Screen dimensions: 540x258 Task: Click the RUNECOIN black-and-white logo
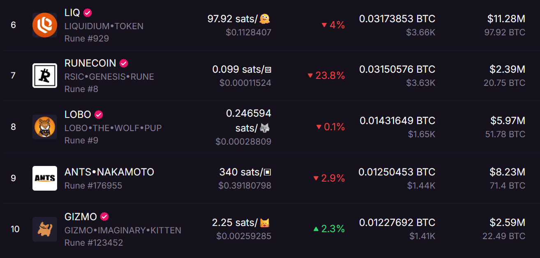(45, 76)
